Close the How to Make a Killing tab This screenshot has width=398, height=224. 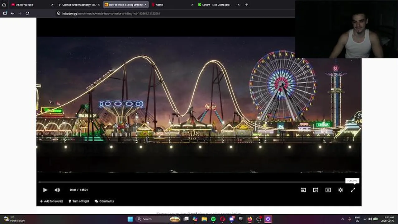point(145,5)
